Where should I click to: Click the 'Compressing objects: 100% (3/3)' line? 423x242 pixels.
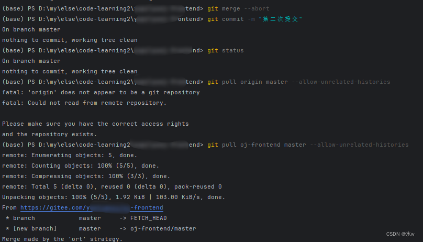86,176
